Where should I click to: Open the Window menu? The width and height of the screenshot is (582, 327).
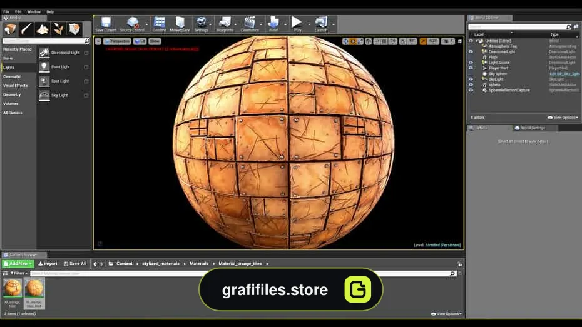[34, 12]
